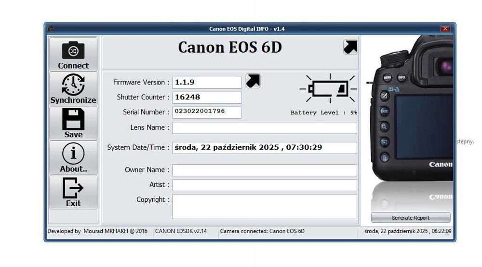Click into the Artist field
Screen dimensions: 482x267
[264, 185]
